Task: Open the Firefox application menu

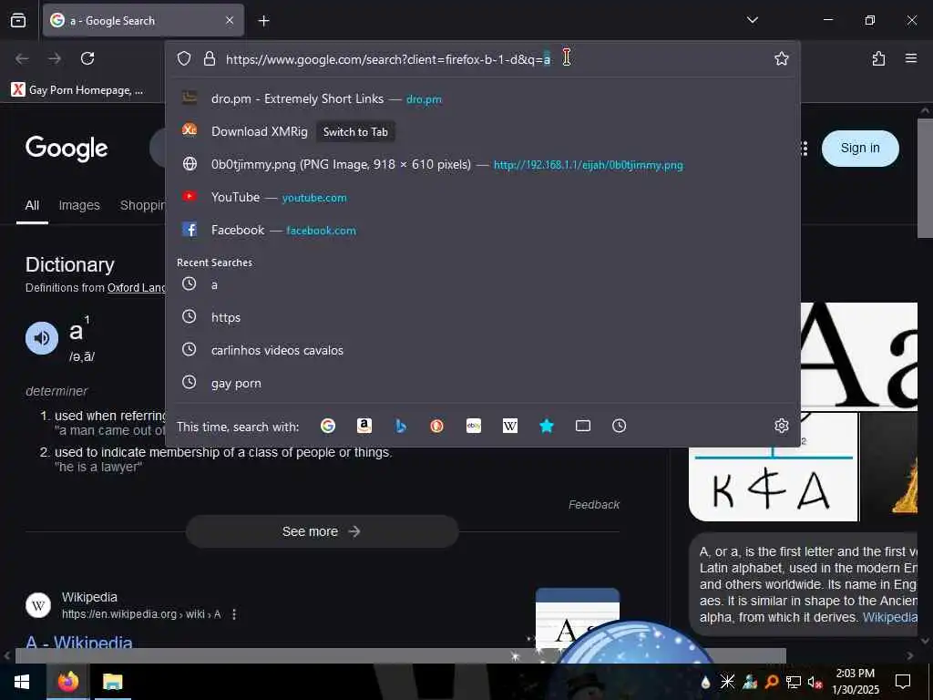Action: pos(910,58)
